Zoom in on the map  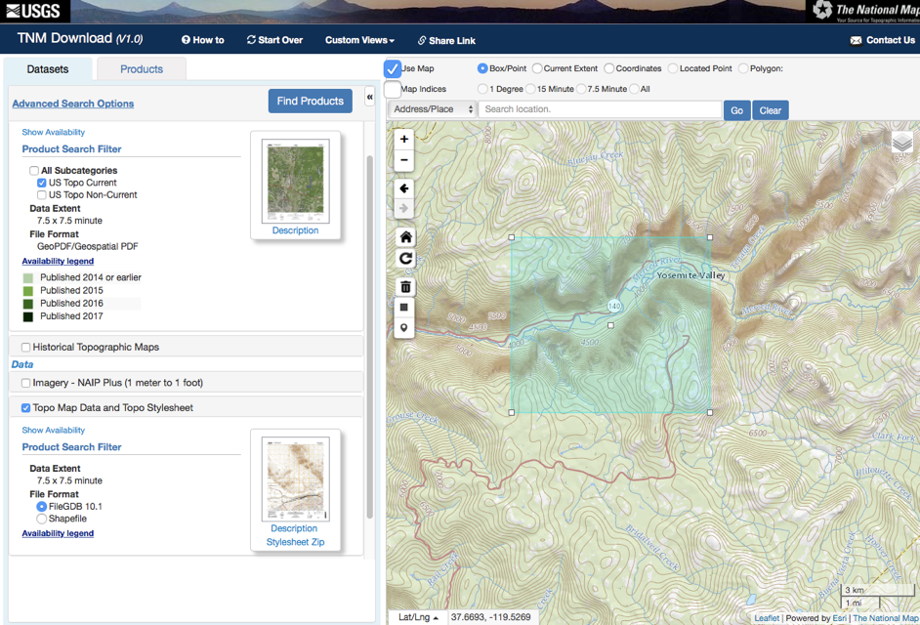pyautogui.click(x=403, y=139)
